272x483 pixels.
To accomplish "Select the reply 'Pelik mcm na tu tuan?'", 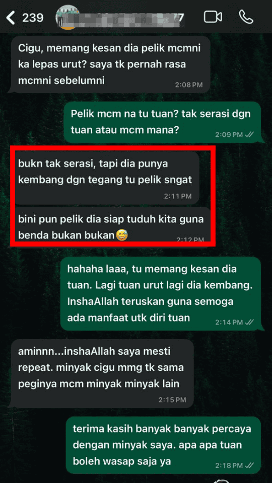I will pos(162,122).
